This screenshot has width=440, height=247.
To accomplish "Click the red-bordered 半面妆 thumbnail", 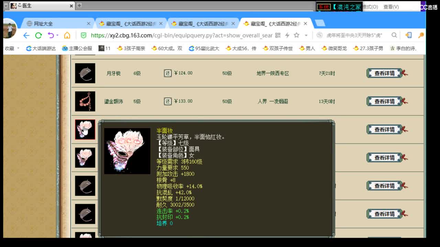I will pyautogui.click(x=85, y=129).
